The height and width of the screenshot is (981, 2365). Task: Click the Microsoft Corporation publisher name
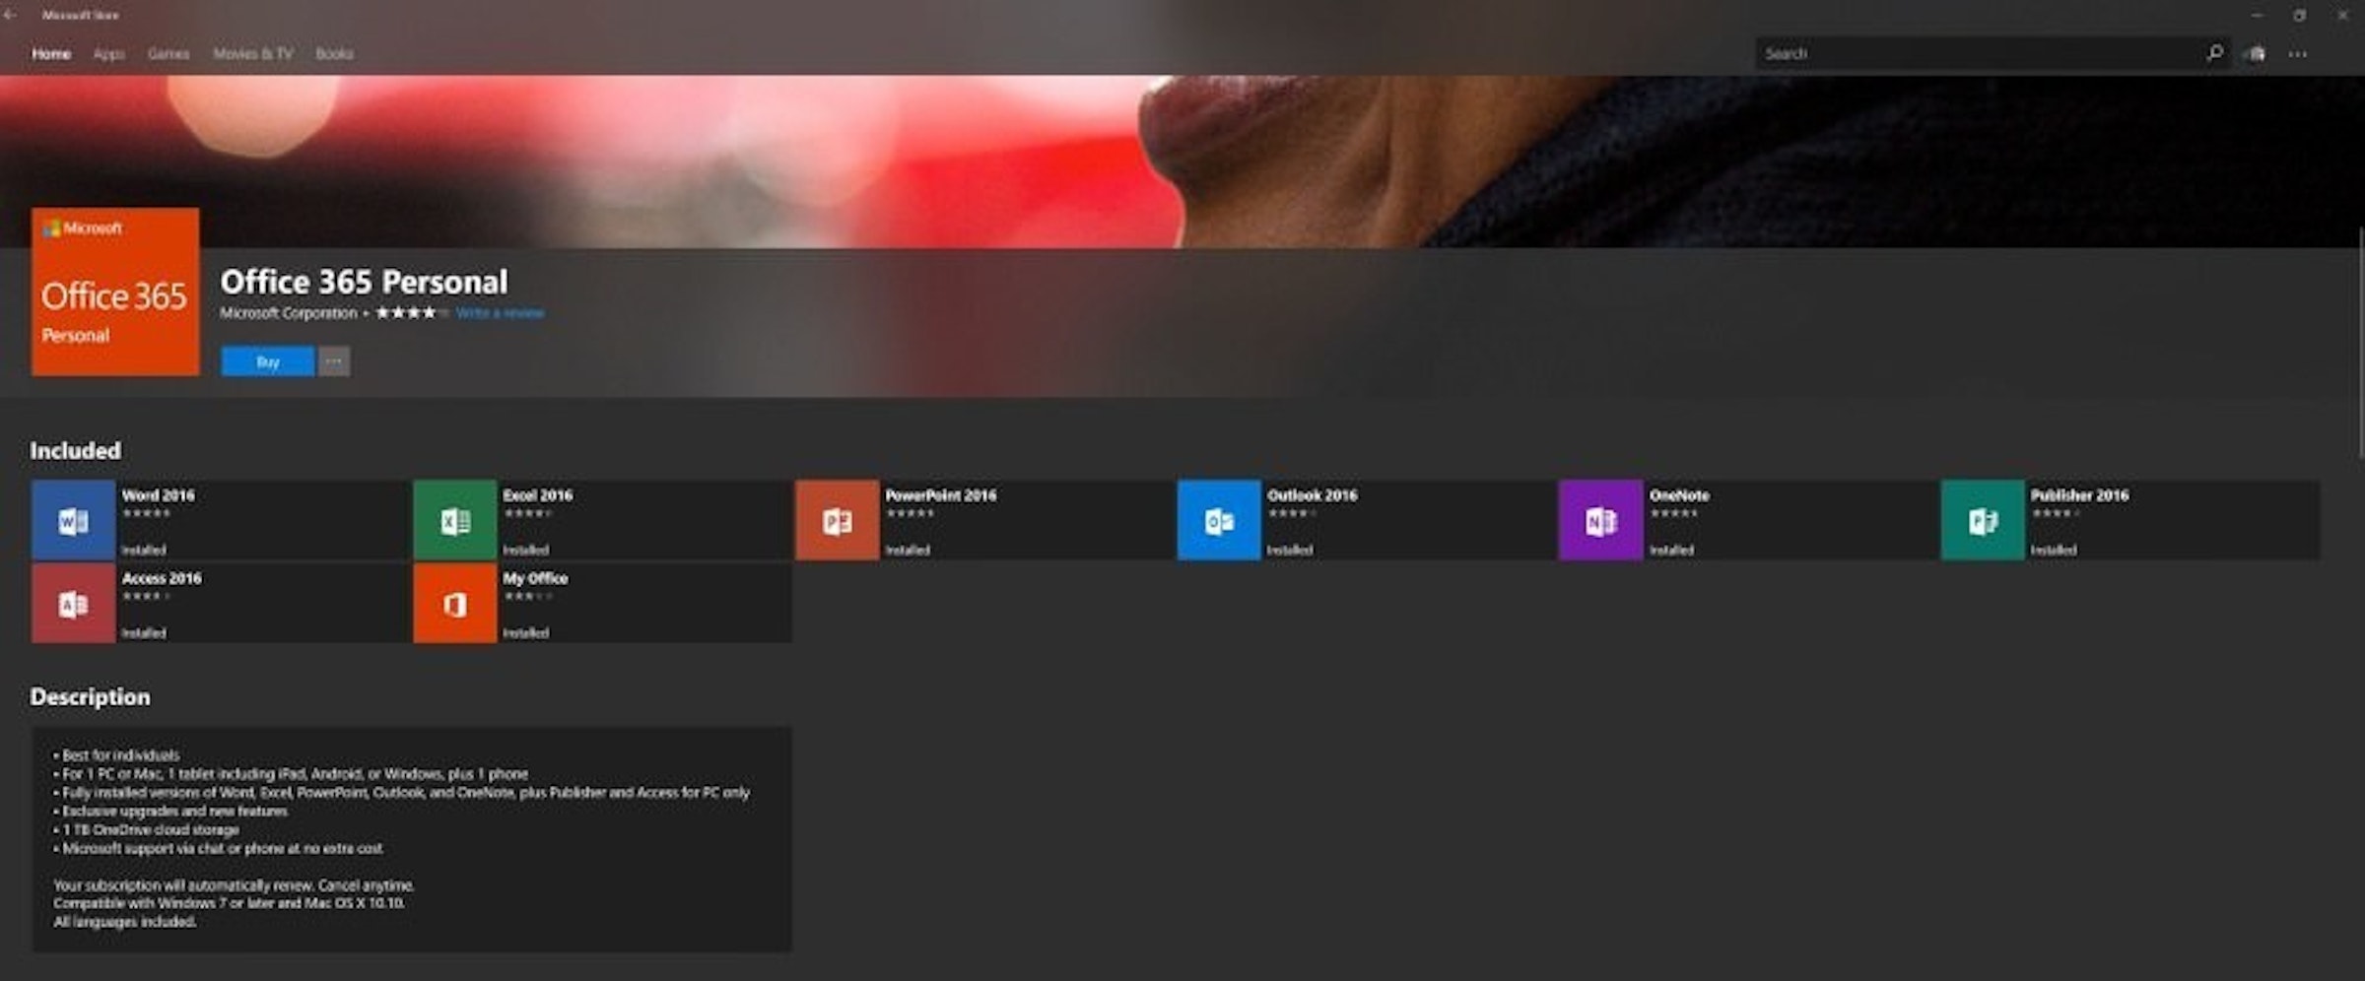click(x=289, y=313)
